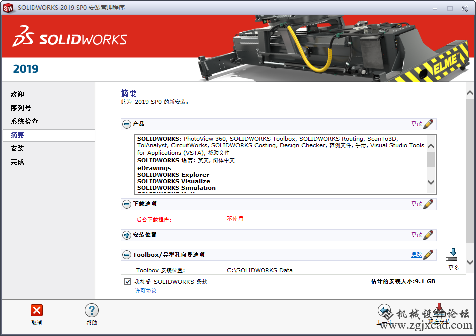Select the 系统检查 step in the sidebar
Screen dimensions: 476x336
(x=24, y=121)
